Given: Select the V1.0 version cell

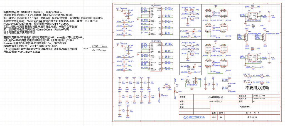Looking at the screenshot, I should (213, 117).
